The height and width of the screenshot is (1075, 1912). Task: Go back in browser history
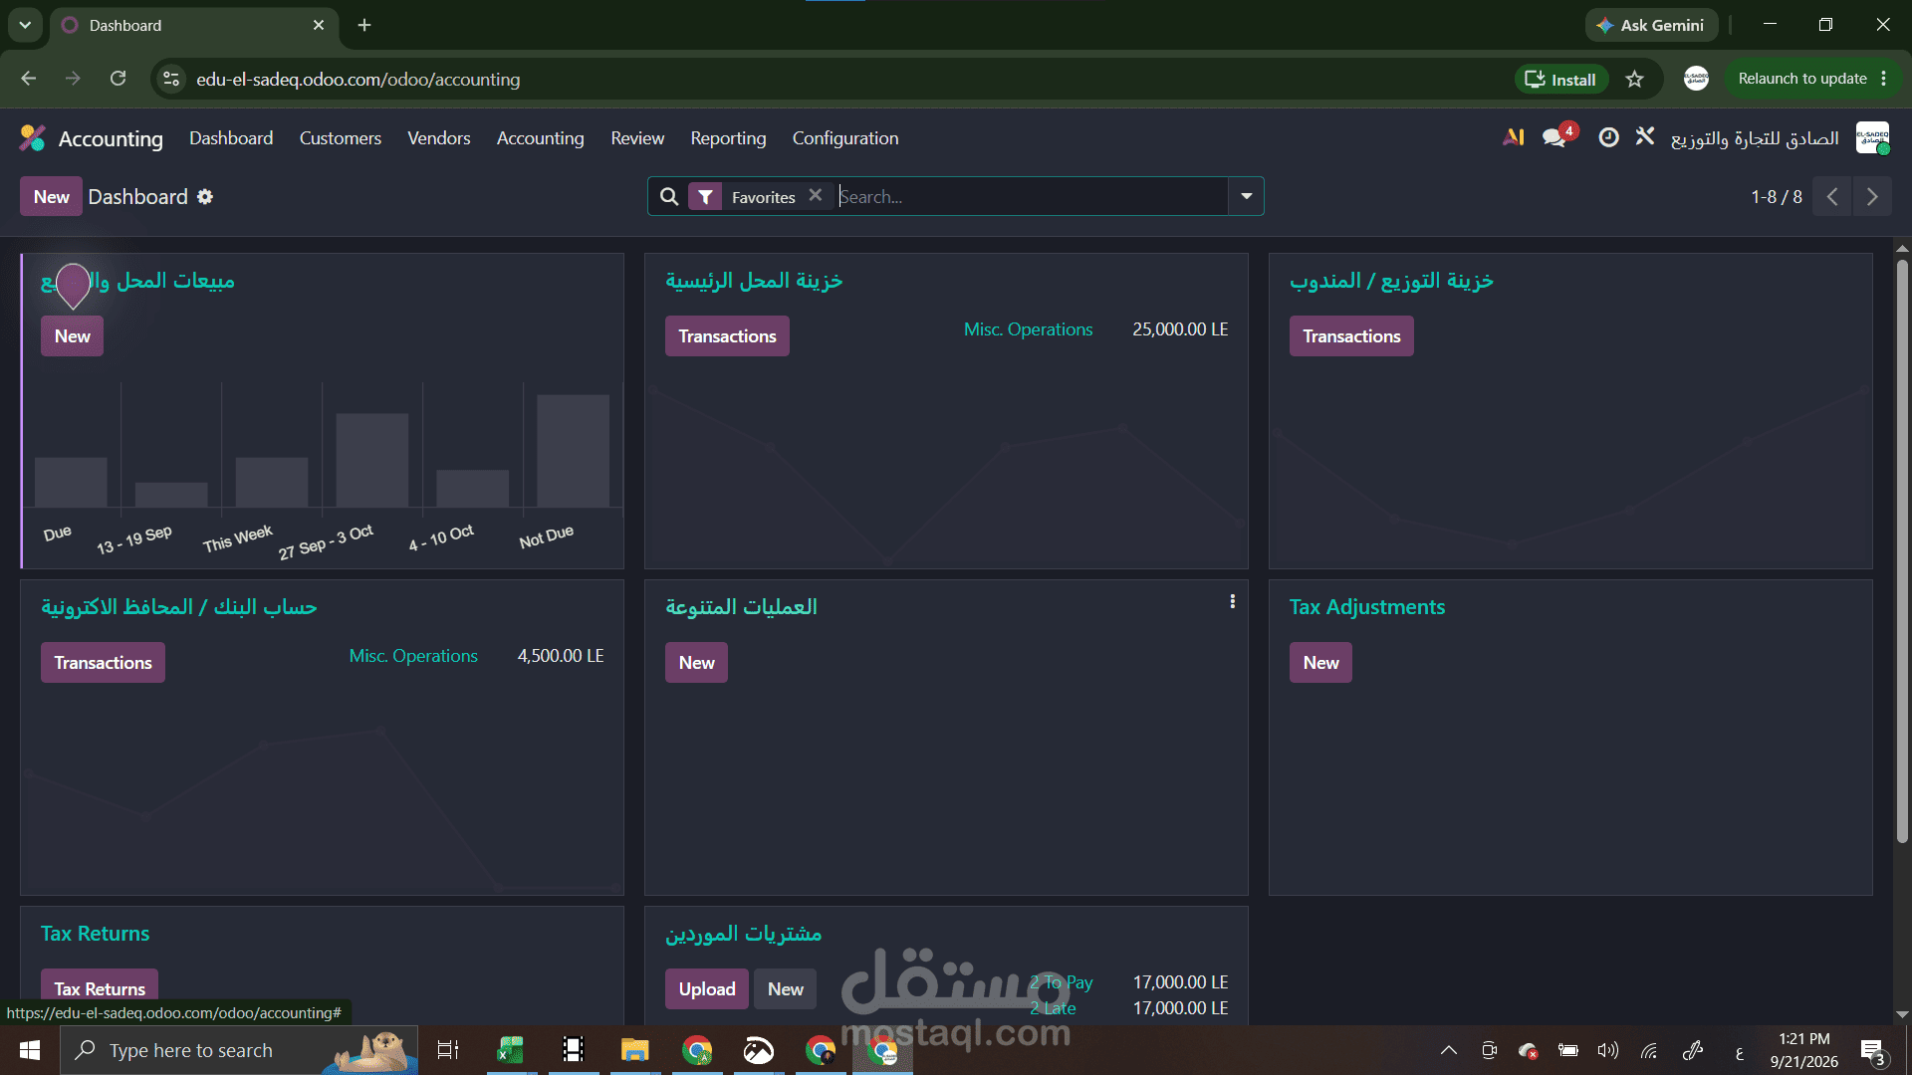coord(28,79)
